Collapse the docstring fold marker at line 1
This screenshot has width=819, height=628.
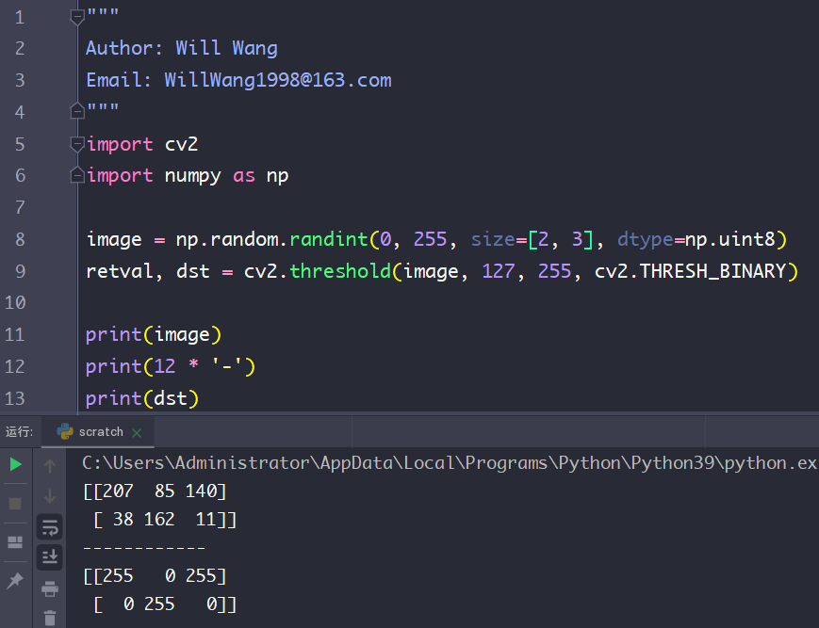coord(77,17)
